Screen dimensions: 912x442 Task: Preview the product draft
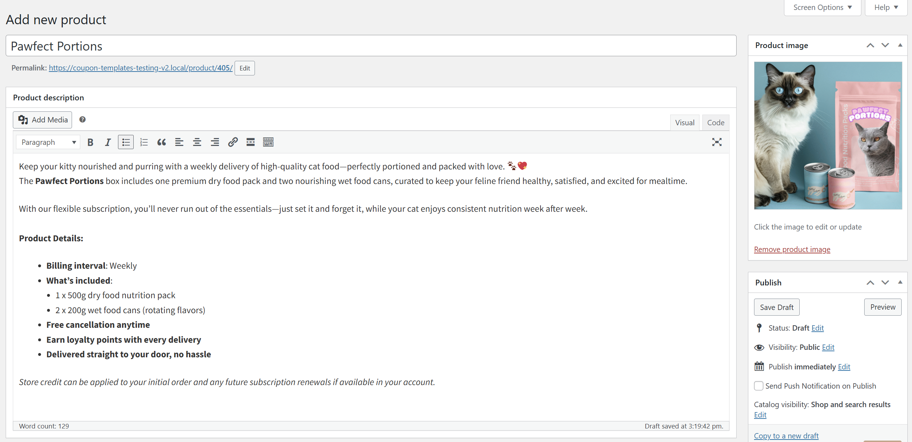point(883,307)
